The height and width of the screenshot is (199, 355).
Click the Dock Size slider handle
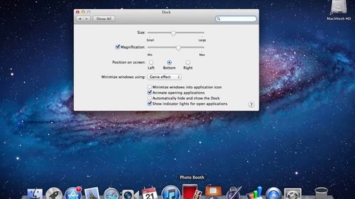pyautogui.click(x=174, y=33)
